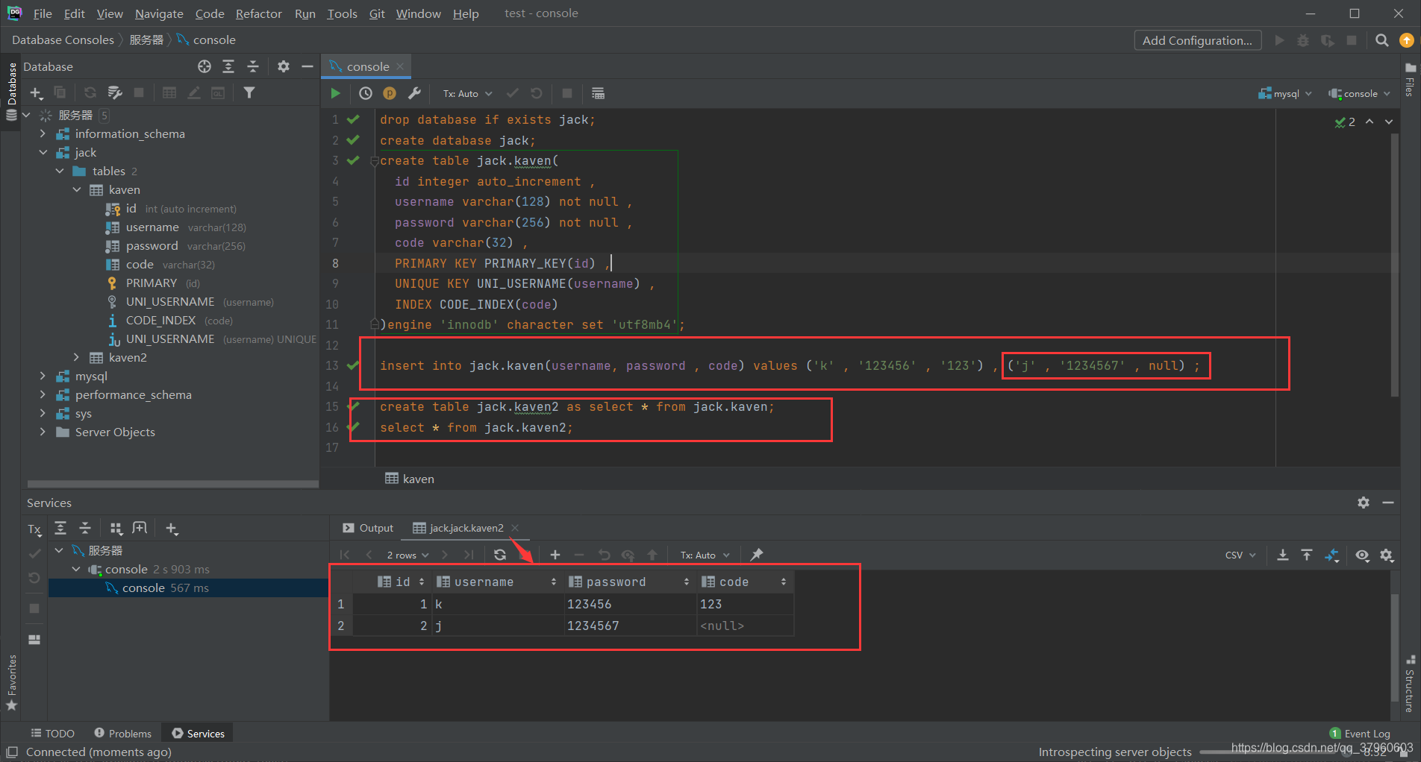Filter database objects funnel icon
Viewport: 1421px width, 762px height.
tap(249, 92)
